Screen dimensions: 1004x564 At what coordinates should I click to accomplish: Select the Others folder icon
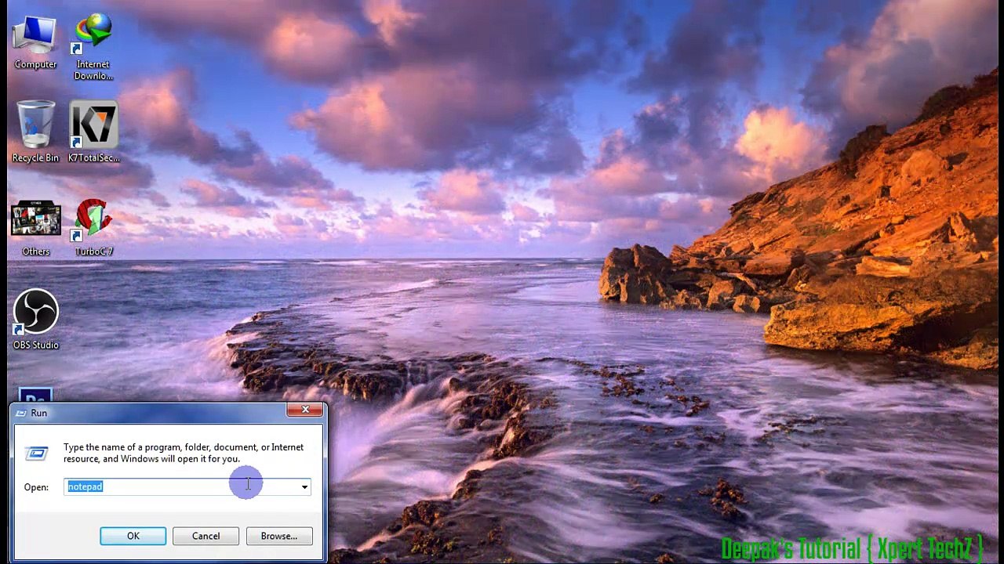click(35, 228)
